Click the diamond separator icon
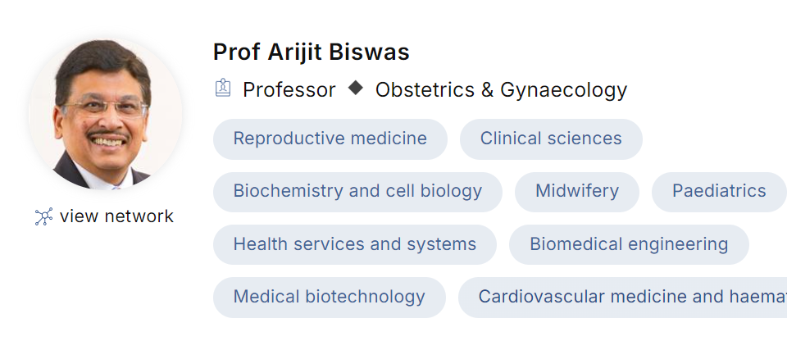 [x=355, y=88]
